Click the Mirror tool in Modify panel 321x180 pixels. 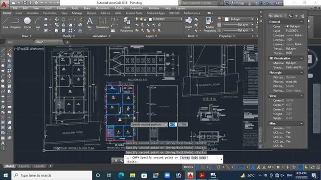click(x=63, y=25)
